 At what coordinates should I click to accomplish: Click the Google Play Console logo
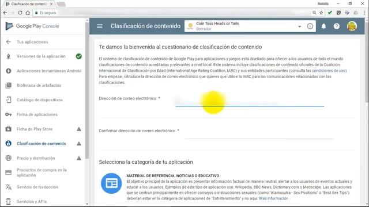tap(32, 26)
